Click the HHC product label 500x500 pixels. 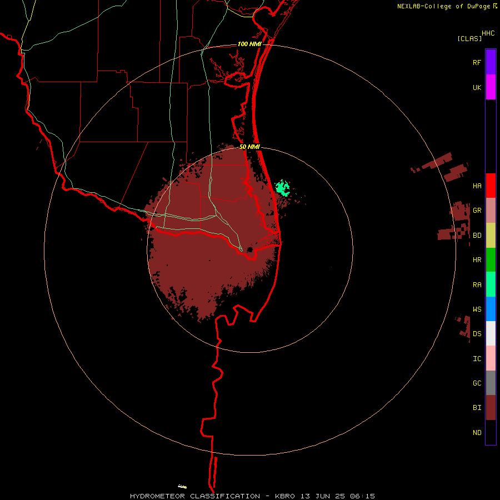click(x=488, y=33)
